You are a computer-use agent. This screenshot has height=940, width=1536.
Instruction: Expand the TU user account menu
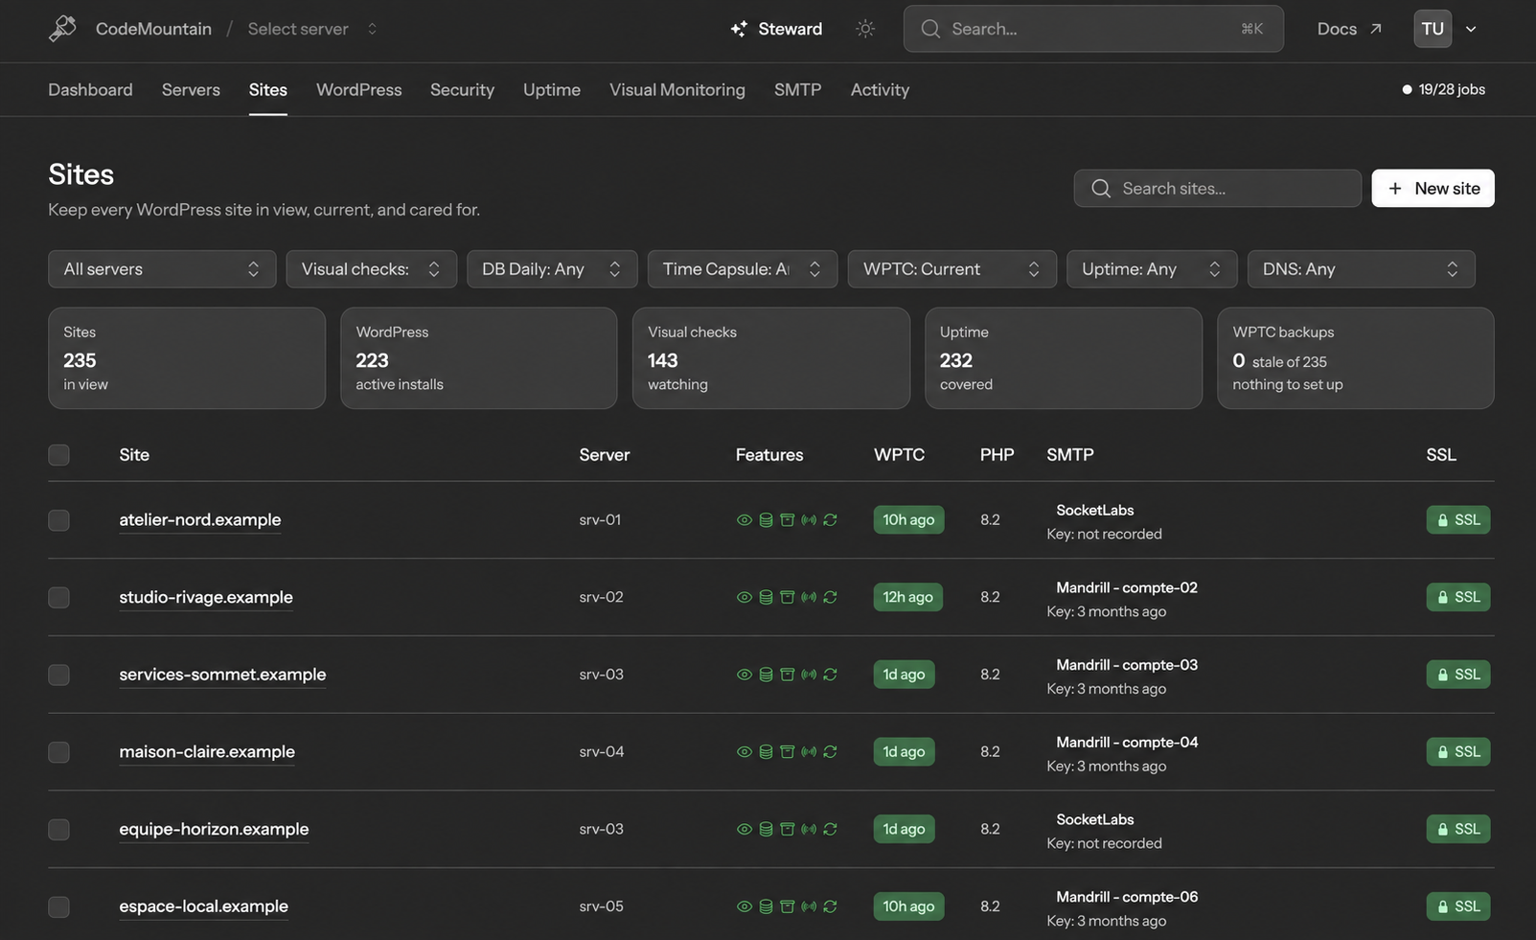[x=1445, y=29]
